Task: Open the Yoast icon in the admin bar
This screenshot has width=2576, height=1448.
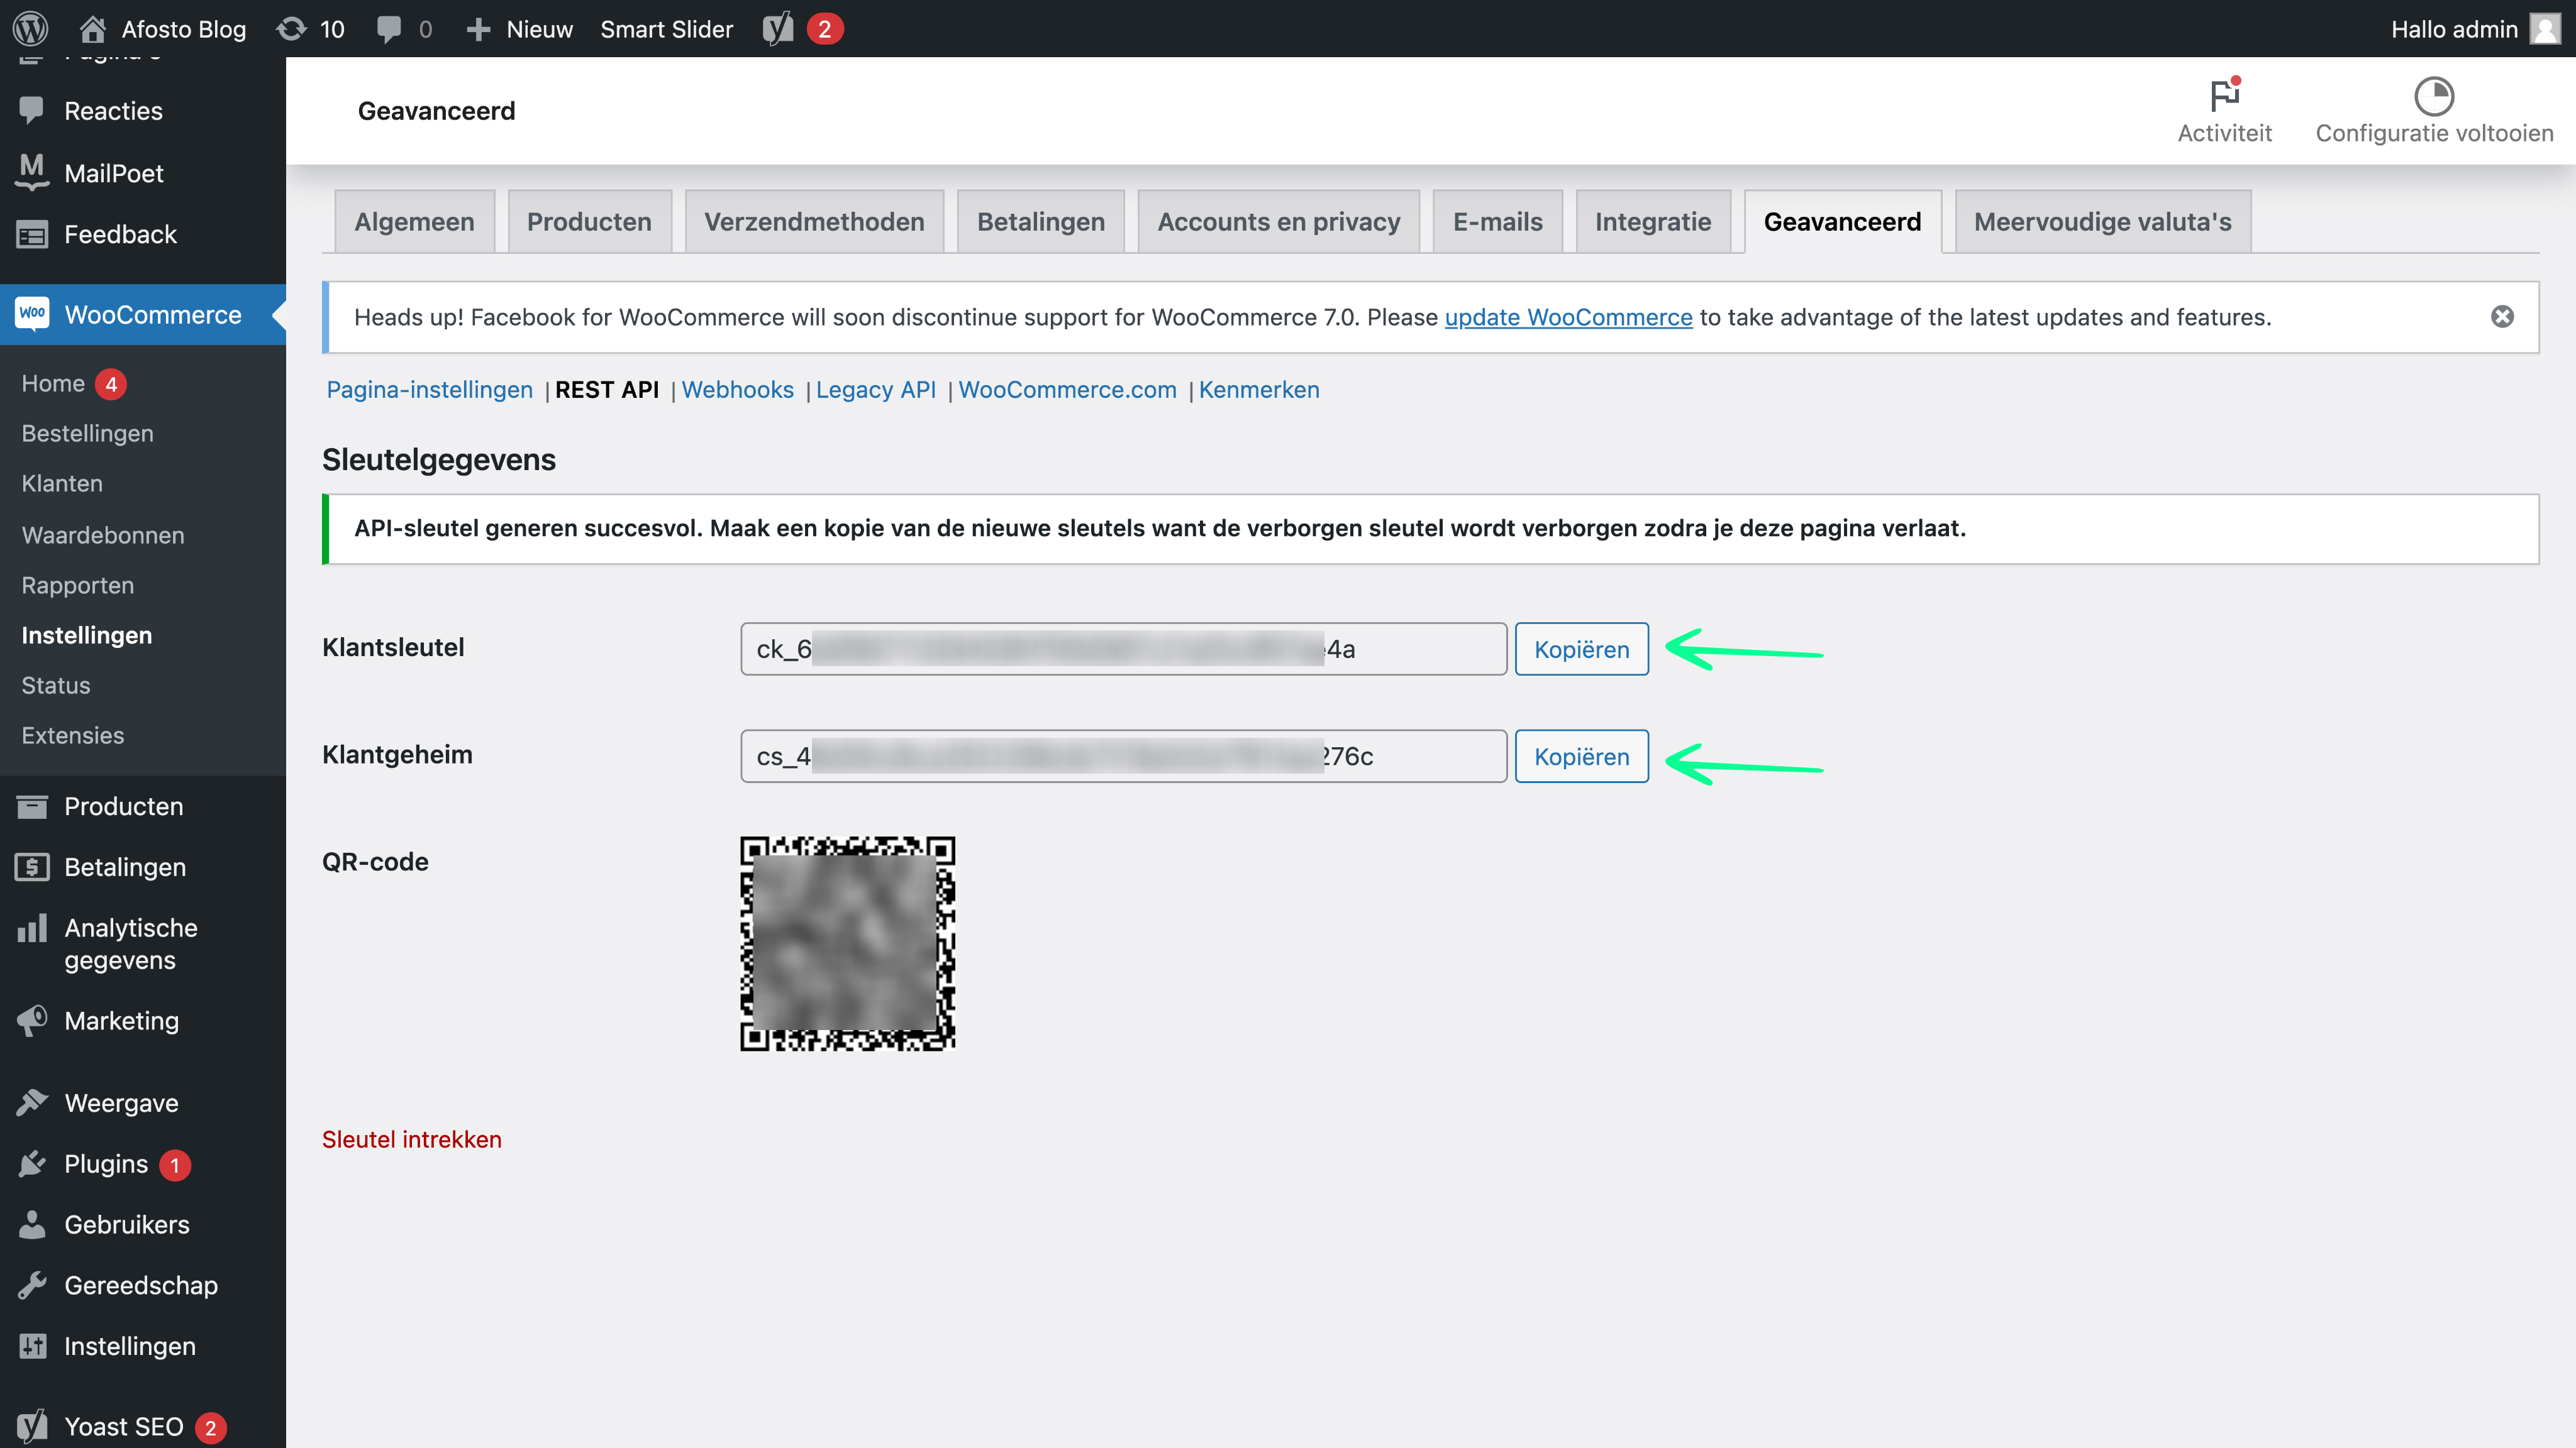Action: pyautogui.click(x=778, y=29)
